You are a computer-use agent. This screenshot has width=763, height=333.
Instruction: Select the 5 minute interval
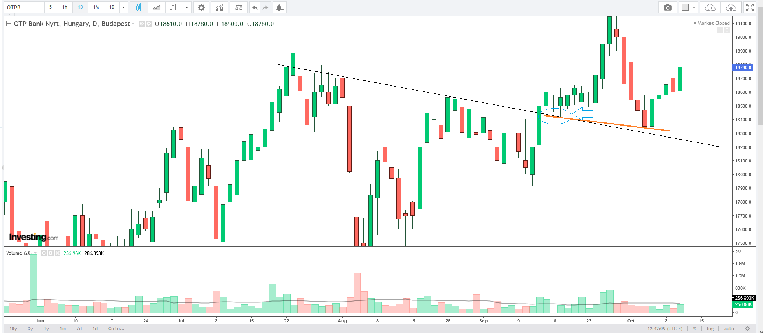click(51, 7)
